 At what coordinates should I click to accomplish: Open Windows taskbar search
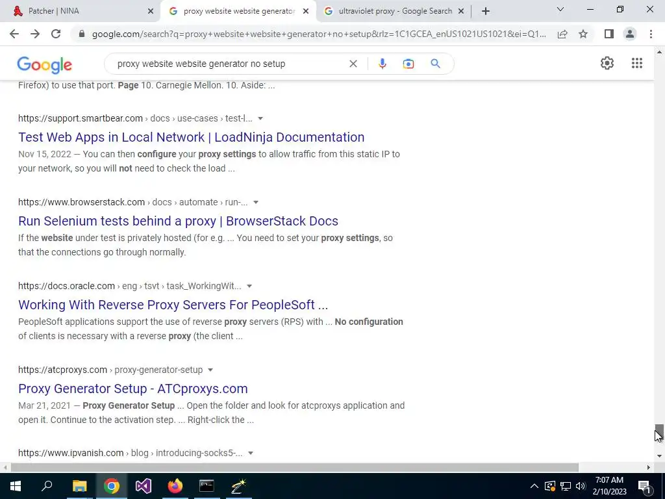pyautogui.click(x=47, y=486)
